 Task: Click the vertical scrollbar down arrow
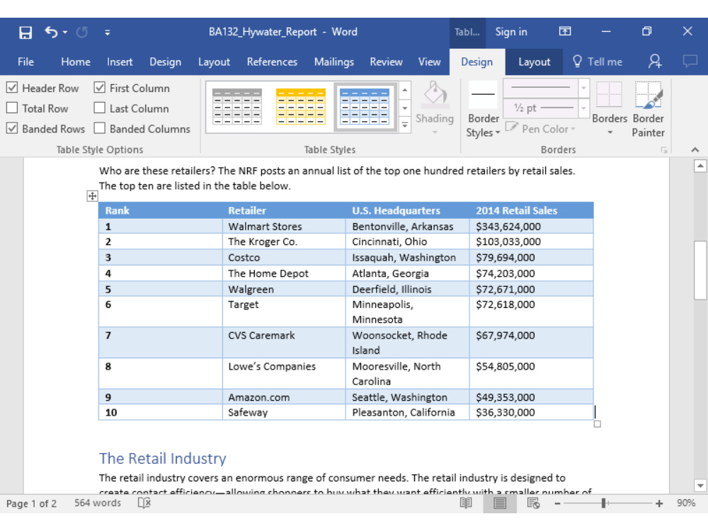[x=700, y=486]
